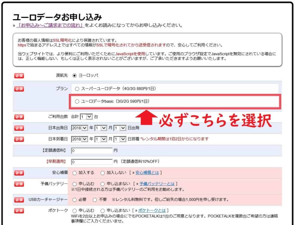Select 加入しない for 安心補償

[x=103, y=173]
